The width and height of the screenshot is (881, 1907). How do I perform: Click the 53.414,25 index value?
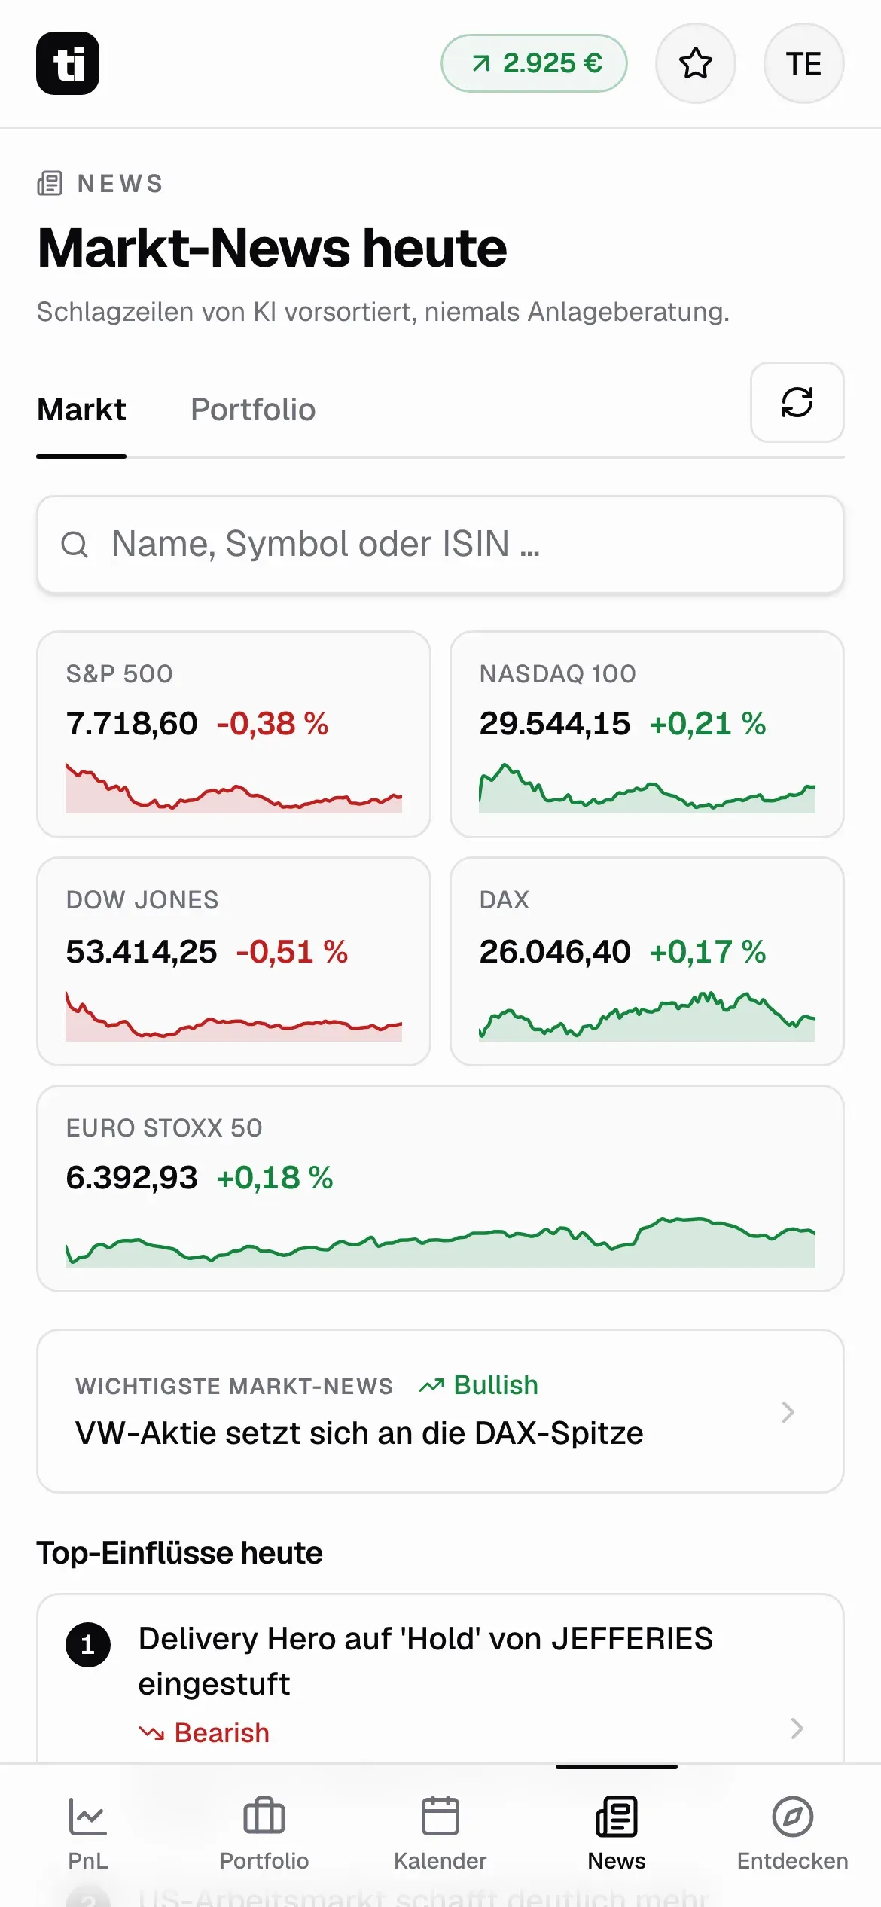[142, 952]
